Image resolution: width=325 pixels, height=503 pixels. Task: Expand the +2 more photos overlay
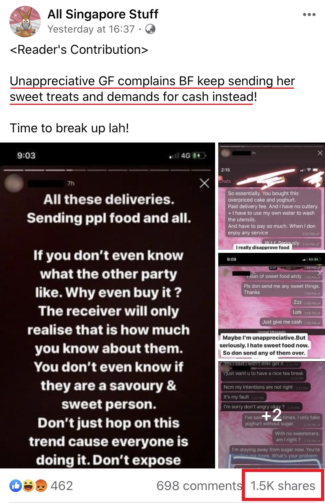tap(272, 415)
